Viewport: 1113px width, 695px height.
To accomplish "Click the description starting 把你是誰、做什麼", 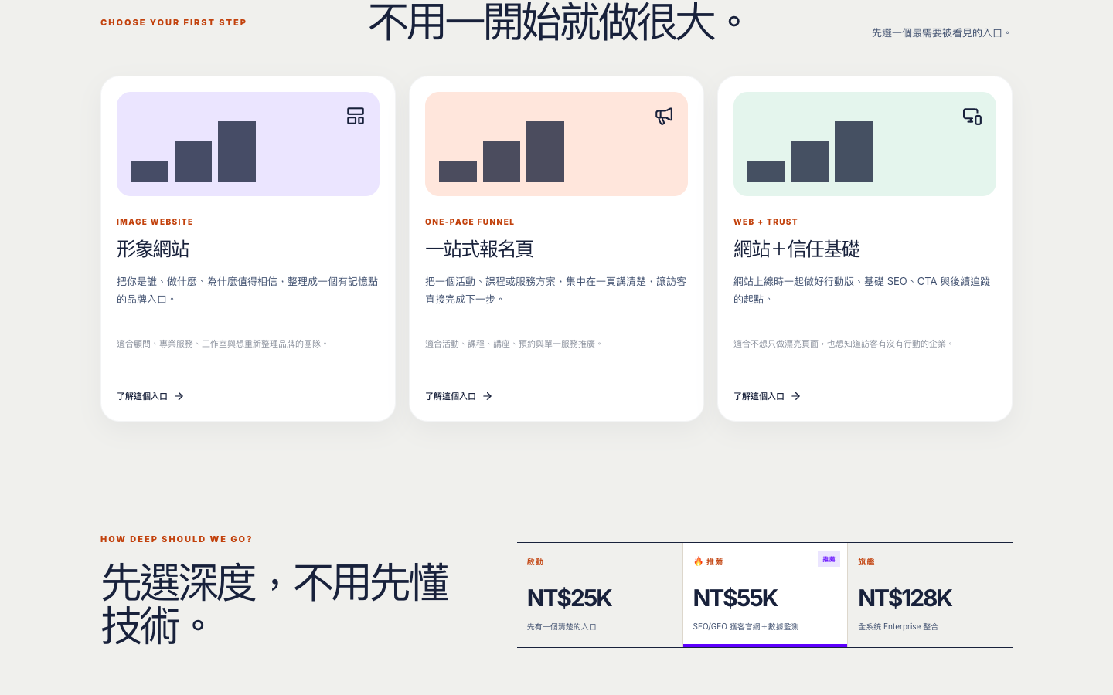I will [247, 290].
